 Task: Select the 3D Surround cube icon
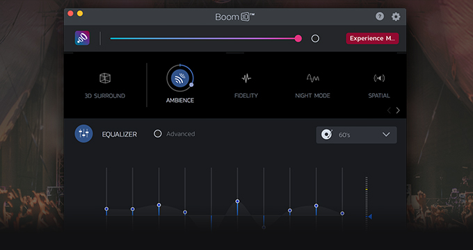click(x=105, y=78)
